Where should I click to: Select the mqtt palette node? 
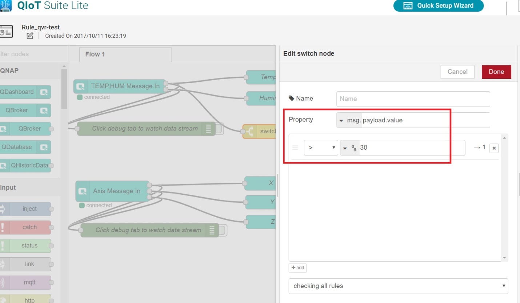[25, 282]
